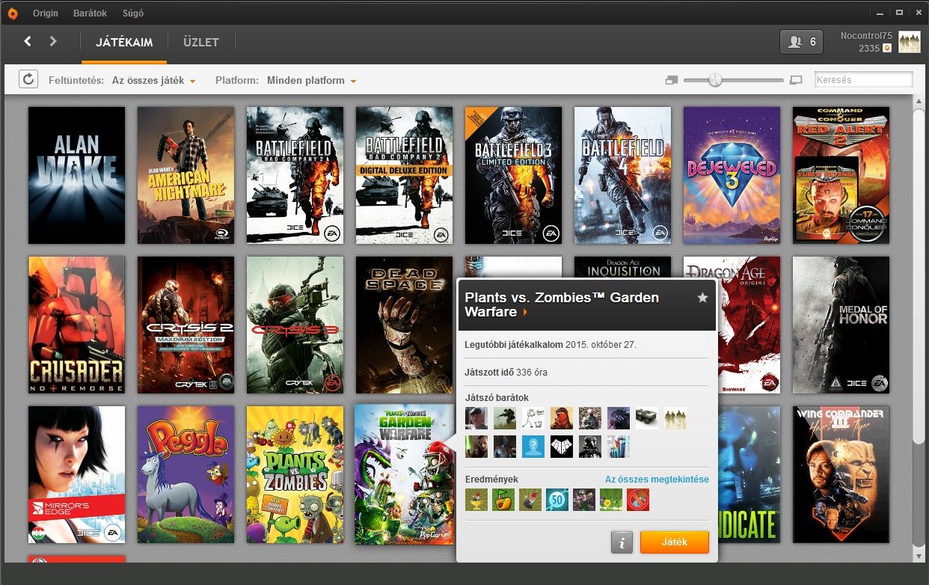This screenshot has width=929, height=585.
Task: Select the Medal of Honor tile
Action: (841, 325)
